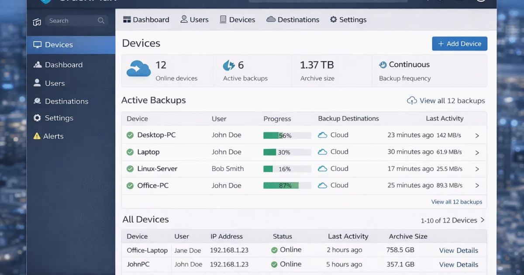Click the Continuous backup frequency icon

[383, 65]
